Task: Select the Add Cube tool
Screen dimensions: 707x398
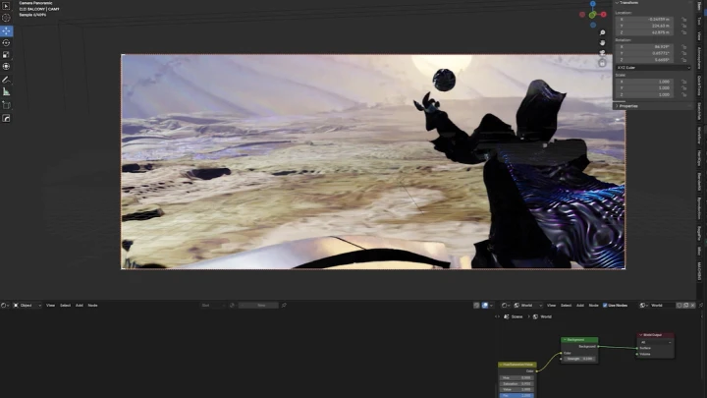Action: point(6,105)
